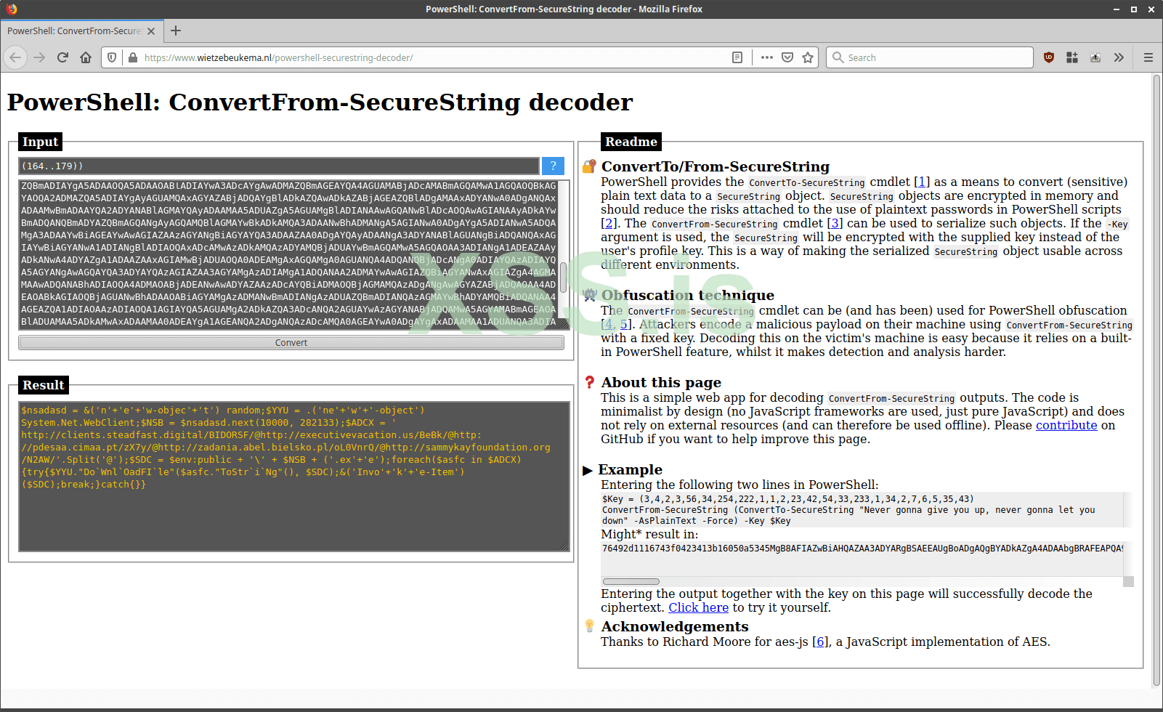Open reference link [1]
This screenshot has height=712, width=1163.
(922, 182)
